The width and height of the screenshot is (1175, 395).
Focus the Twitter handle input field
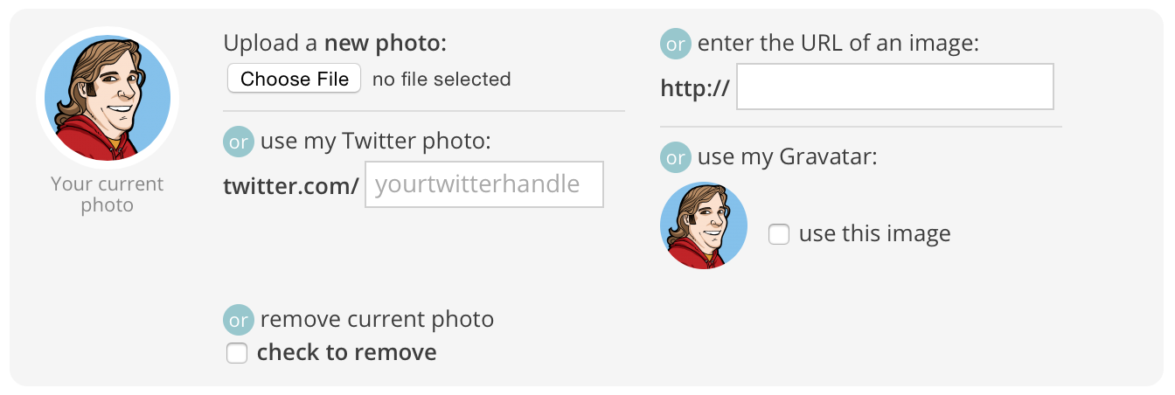483,184
